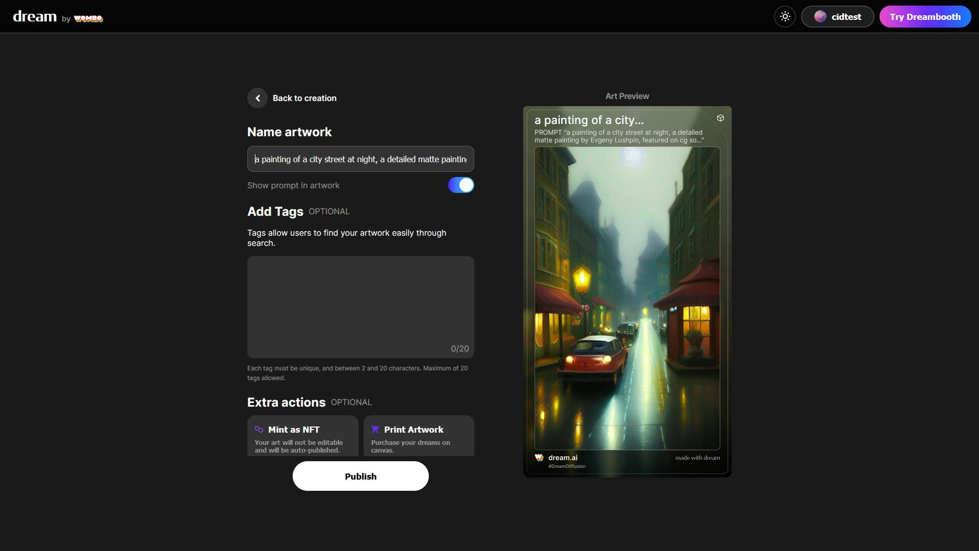Click the back arrow chevron icon

click(257, 98)
